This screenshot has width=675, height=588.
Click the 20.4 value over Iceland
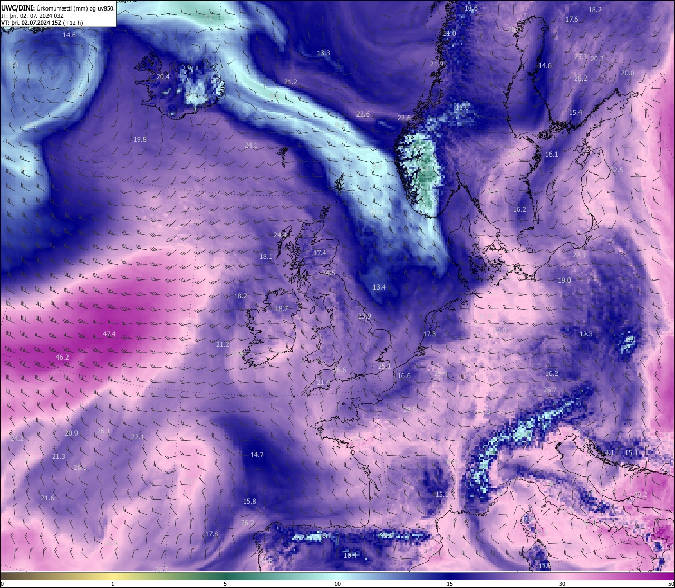point(163,77)
